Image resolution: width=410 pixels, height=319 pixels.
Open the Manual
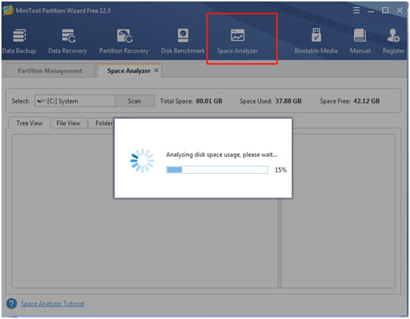[x=360, y=41]
